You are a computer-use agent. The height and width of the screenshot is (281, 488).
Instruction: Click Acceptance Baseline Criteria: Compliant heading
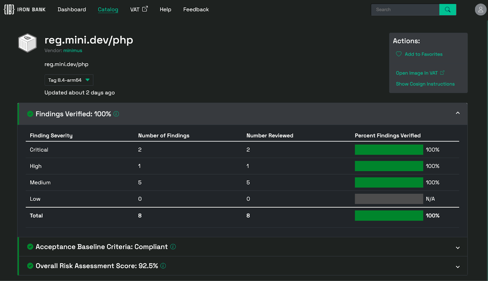point(102,247)
